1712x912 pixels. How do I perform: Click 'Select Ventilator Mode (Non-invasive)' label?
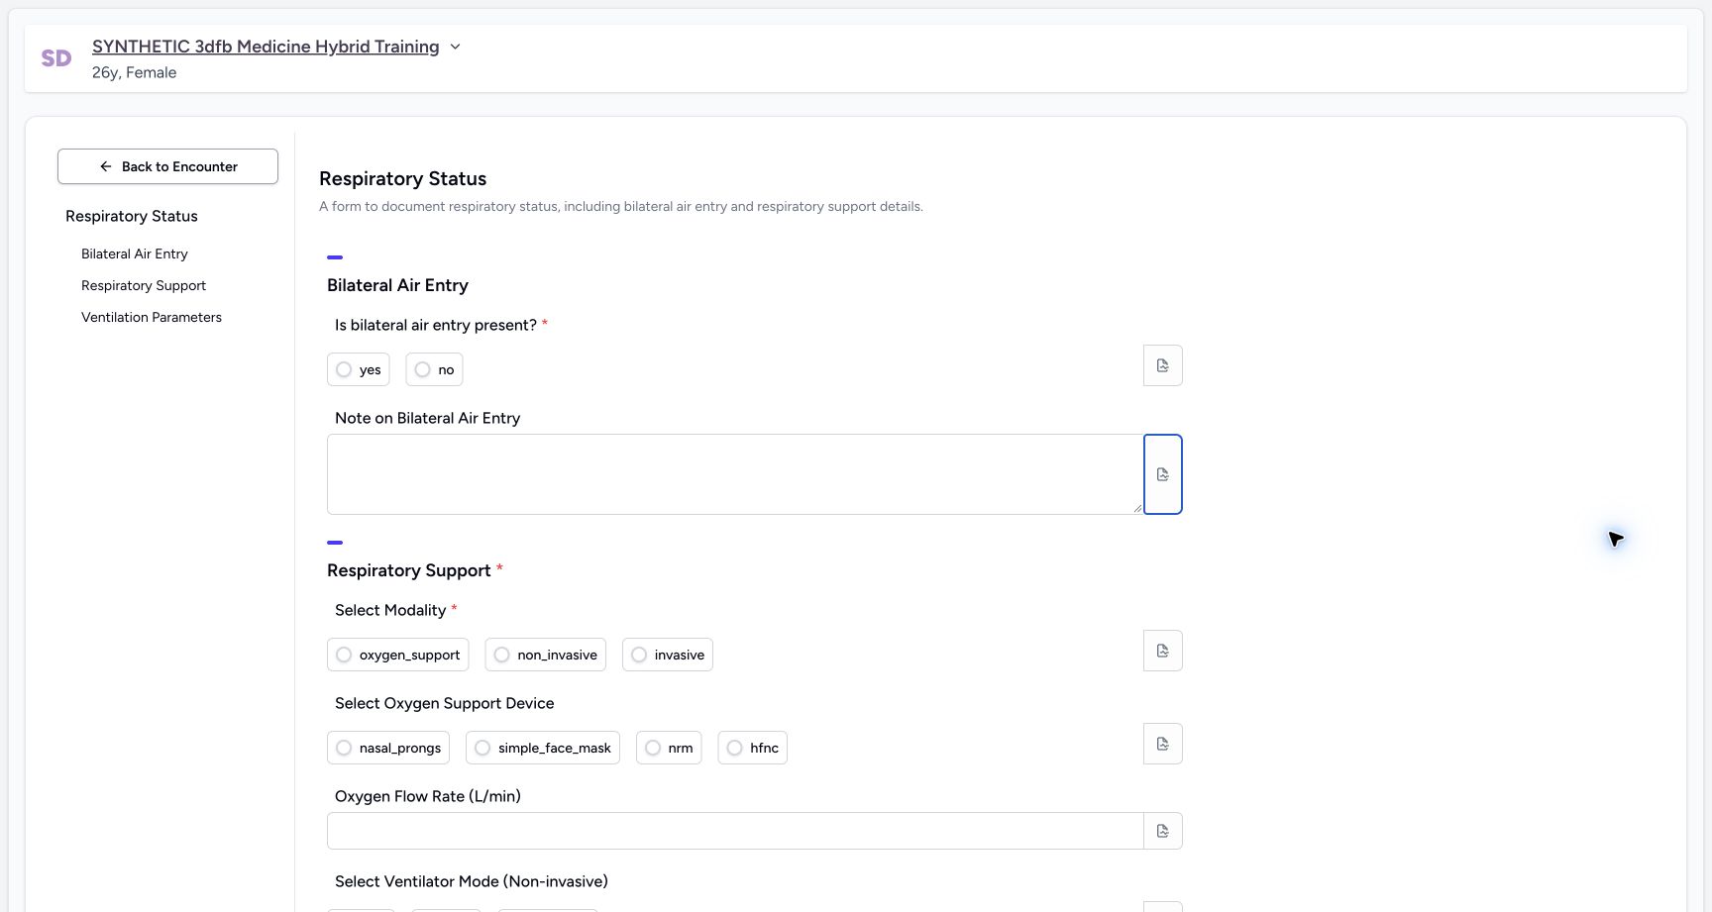472,881
